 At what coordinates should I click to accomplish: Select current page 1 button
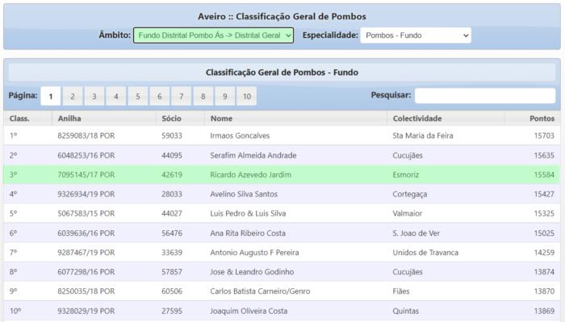pyautogui.click(x=50, y=97)
